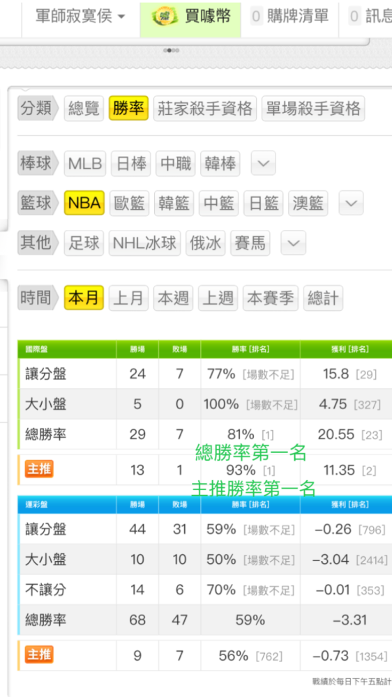Expand more 其他 sports chevron
Image resolution: width=392 pixels, height=697 pixels.
pos(293,243)
